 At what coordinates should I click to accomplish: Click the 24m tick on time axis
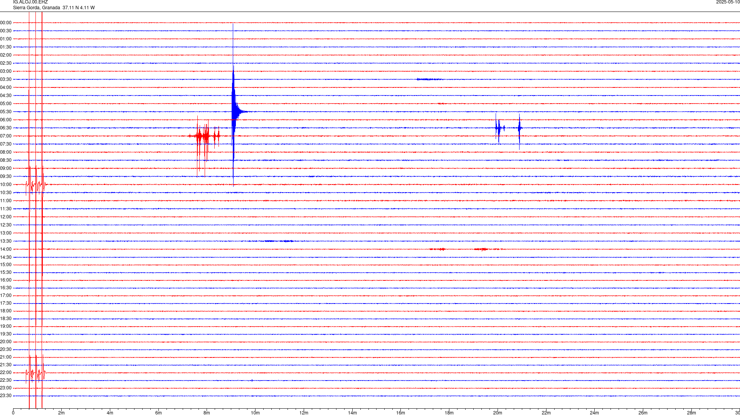tap(594, 413)
